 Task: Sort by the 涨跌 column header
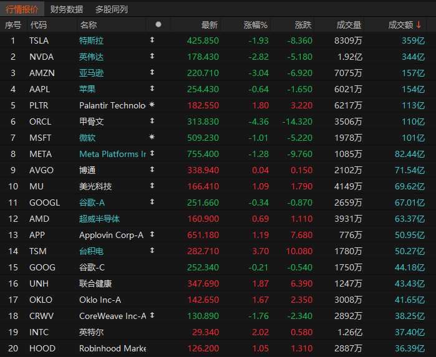(303, 25)
